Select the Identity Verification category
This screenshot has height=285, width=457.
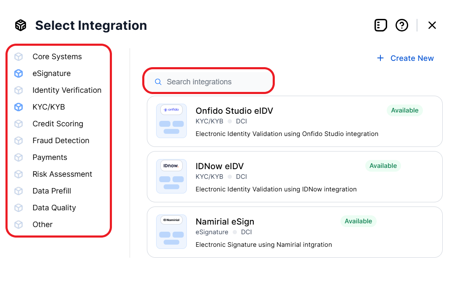coord(67,90)
